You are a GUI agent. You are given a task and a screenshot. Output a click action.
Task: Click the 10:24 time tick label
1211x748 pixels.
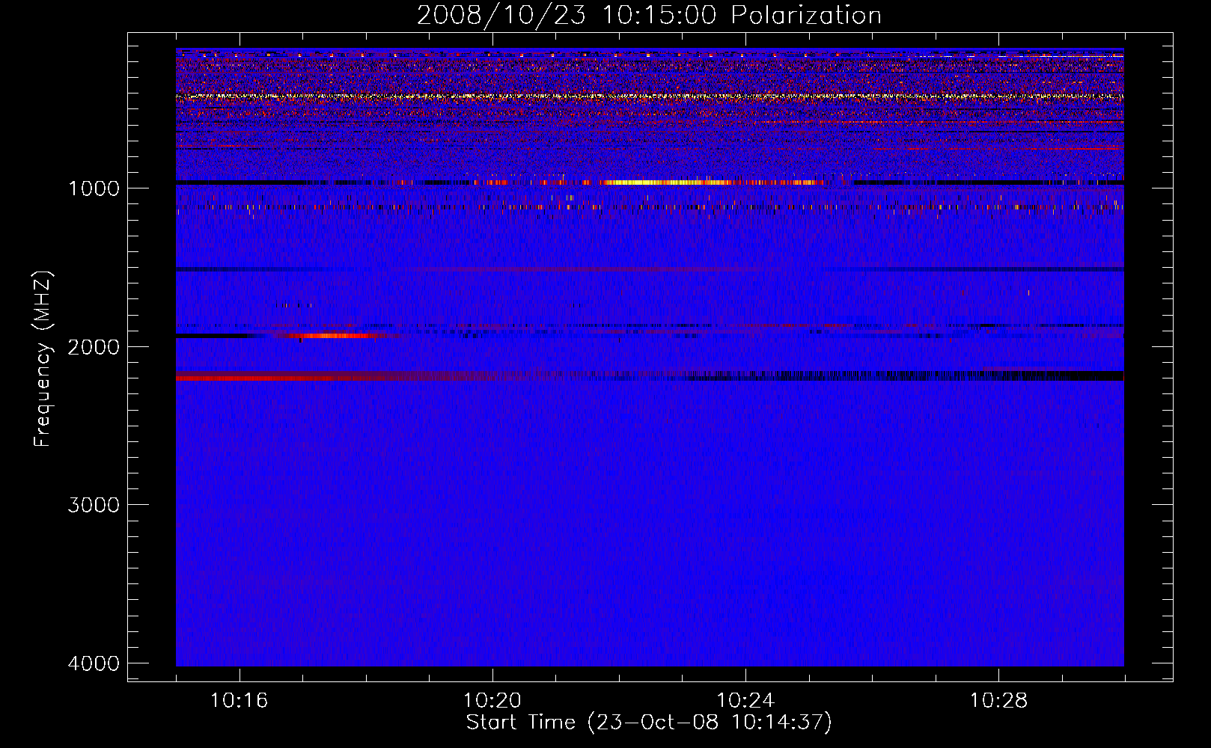(x=745, y=701)
